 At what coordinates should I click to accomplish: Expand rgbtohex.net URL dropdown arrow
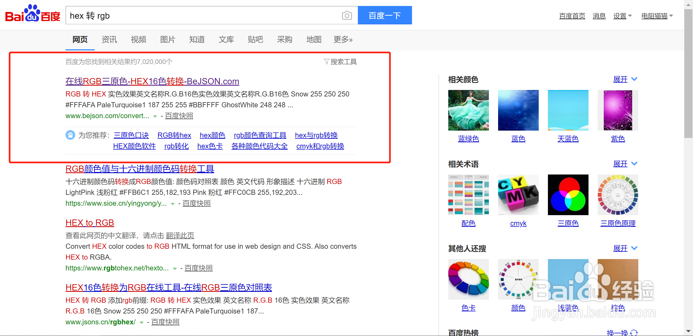[175, 269]
